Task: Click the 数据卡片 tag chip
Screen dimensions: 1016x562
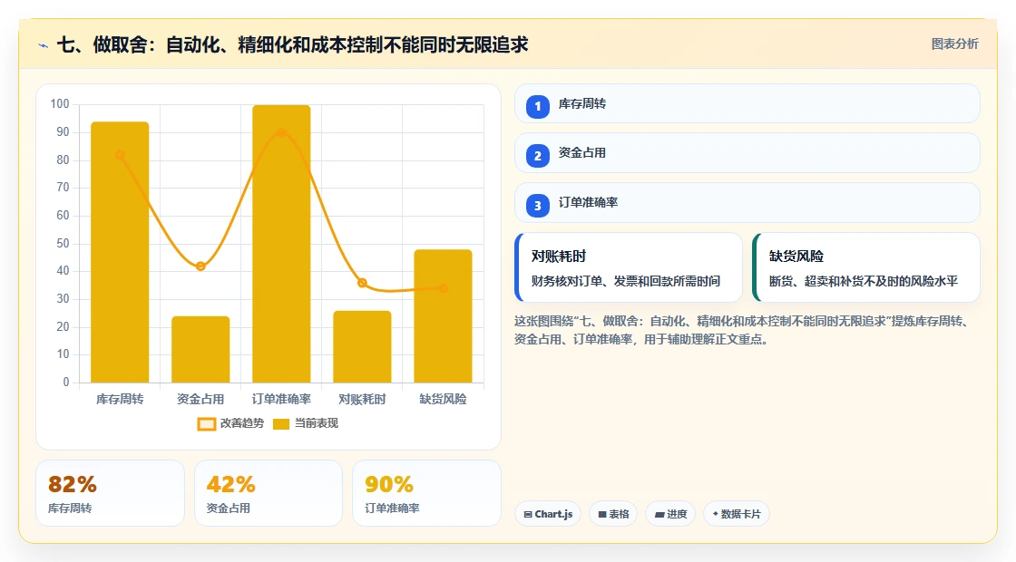Action: click(737, 514)
